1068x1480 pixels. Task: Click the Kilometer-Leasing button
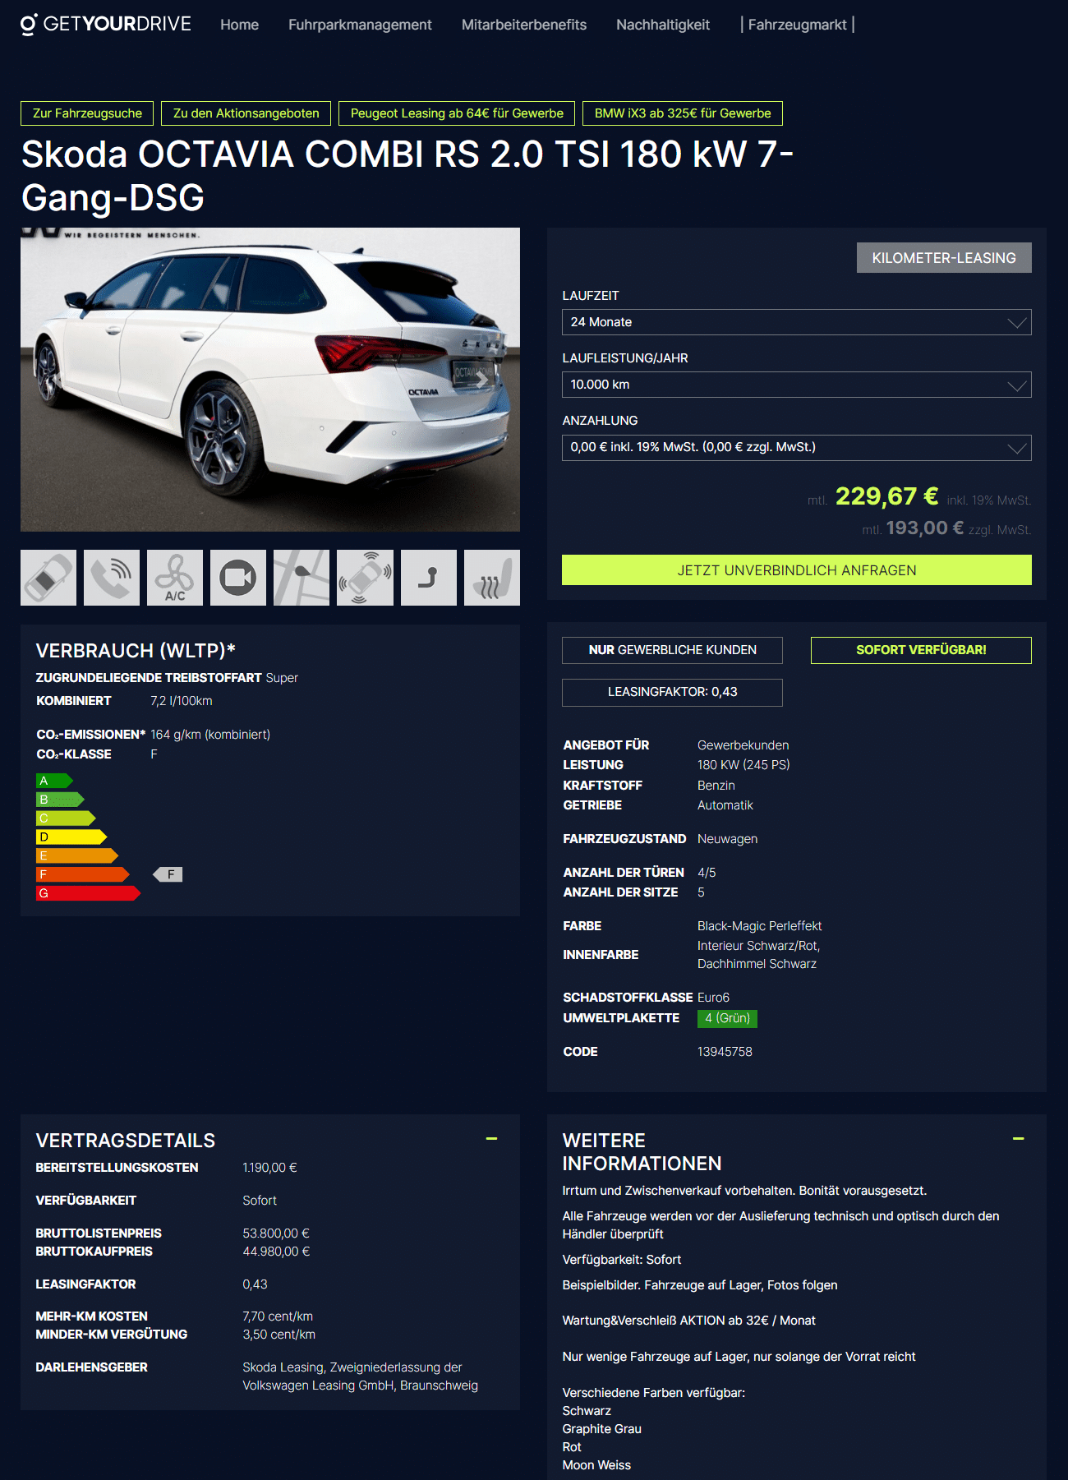pos(944,258)
